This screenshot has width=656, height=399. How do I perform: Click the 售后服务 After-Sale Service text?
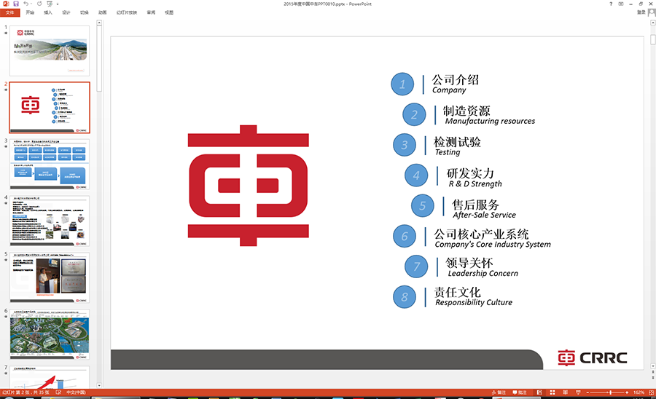pos(484,209)
